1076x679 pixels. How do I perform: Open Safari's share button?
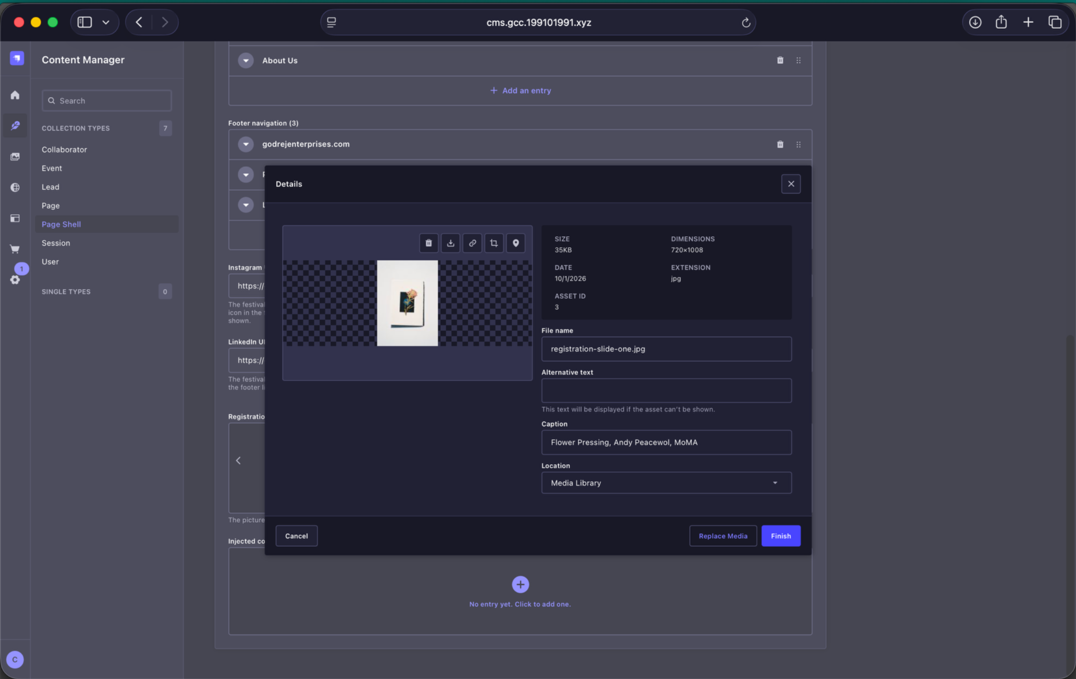pos(1001,22)
